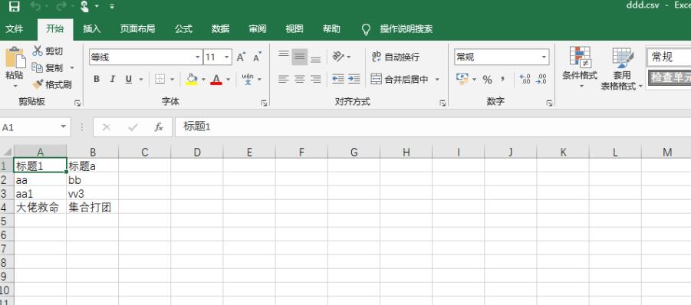Click the insert function fx icon

click(x=159, y=127)
